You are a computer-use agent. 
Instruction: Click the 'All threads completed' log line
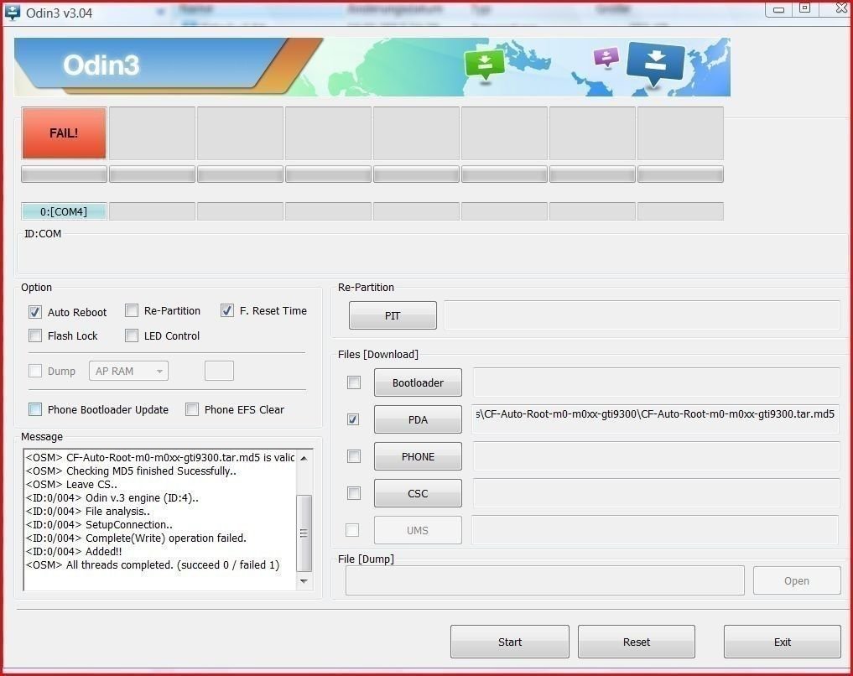coord(153,564)
